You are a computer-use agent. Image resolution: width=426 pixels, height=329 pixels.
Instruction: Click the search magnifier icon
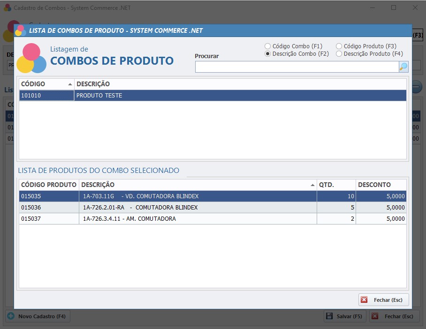coord(403,67)
